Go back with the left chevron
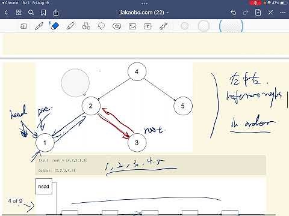Screen dimensions: 289x216 click(7, 13)
